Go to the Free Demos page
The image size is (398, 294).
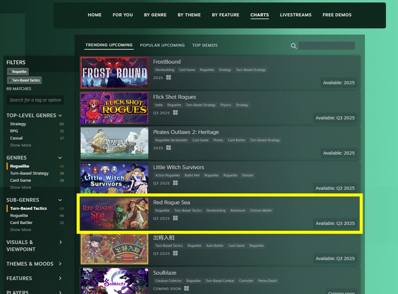point(337,15)
